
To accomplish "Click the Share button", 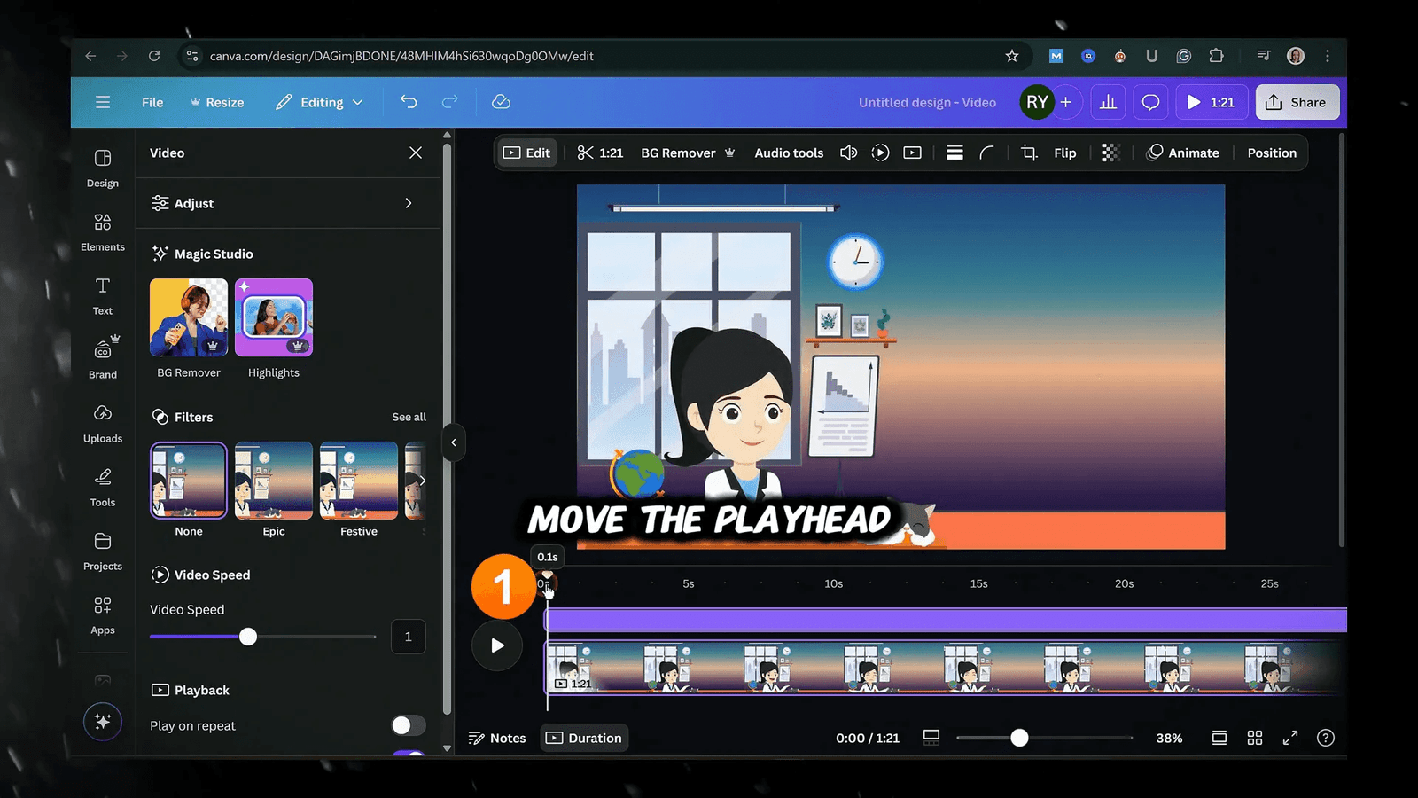I will pos(1297,102).
